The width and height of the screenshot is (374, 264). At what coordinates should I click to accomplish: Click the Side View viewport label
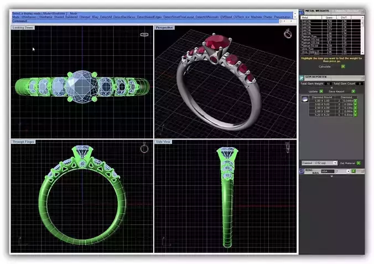click(163, 142)
